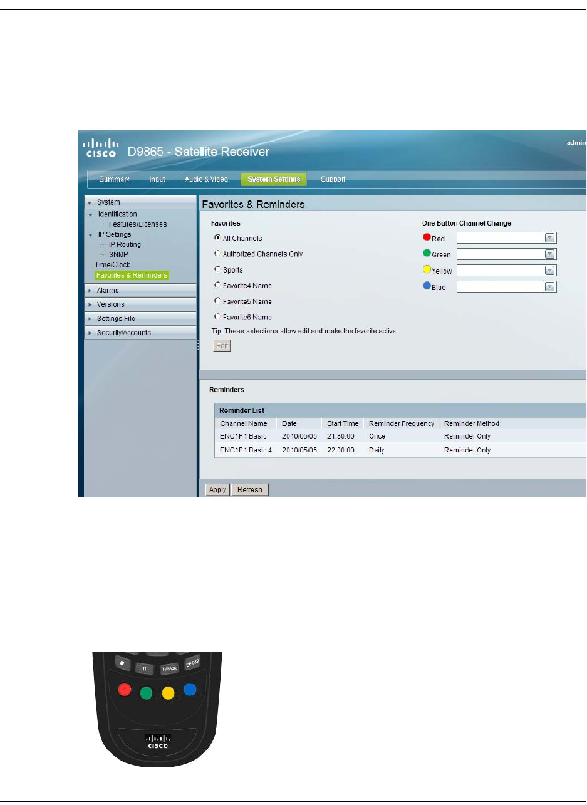Screen dimensions: 587x805
Task: Click the Reminder Method column header
Action: 471,423
